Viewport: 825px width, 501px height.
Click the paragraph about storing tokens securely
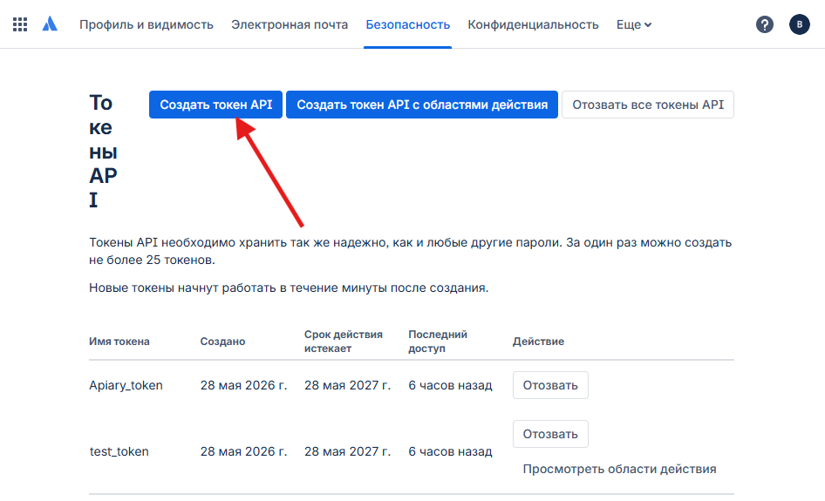tap(411, 251)
